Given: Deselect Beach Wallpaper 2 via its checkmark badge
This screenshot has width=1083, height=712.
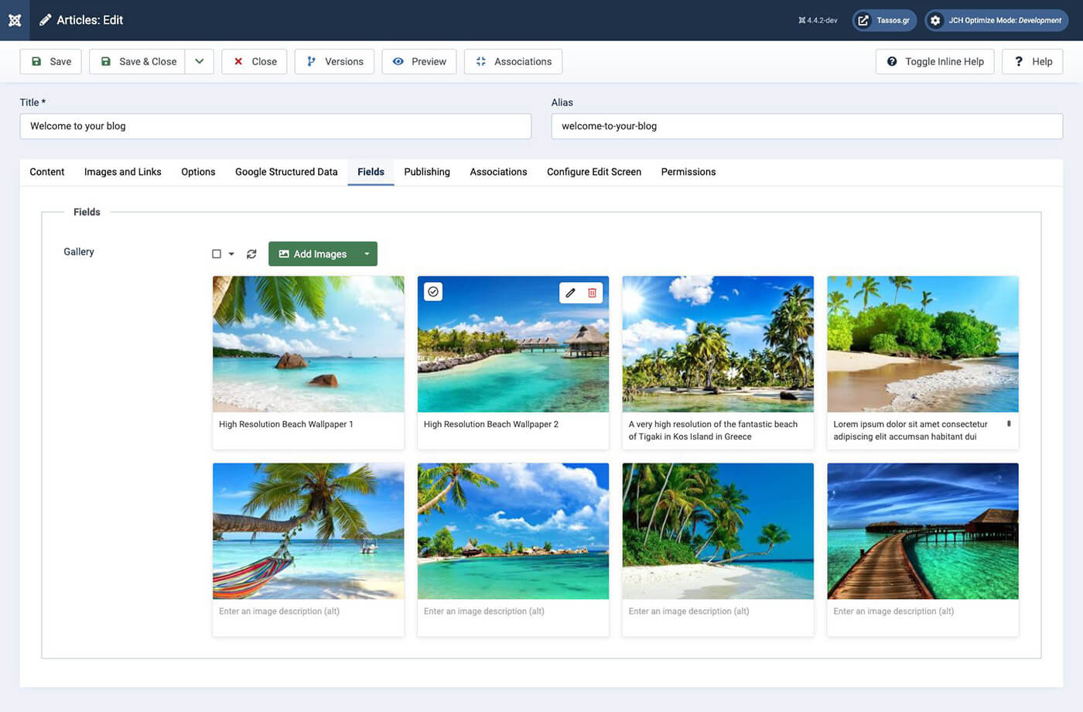Looking at the screenshot, I should coord(433,291).
